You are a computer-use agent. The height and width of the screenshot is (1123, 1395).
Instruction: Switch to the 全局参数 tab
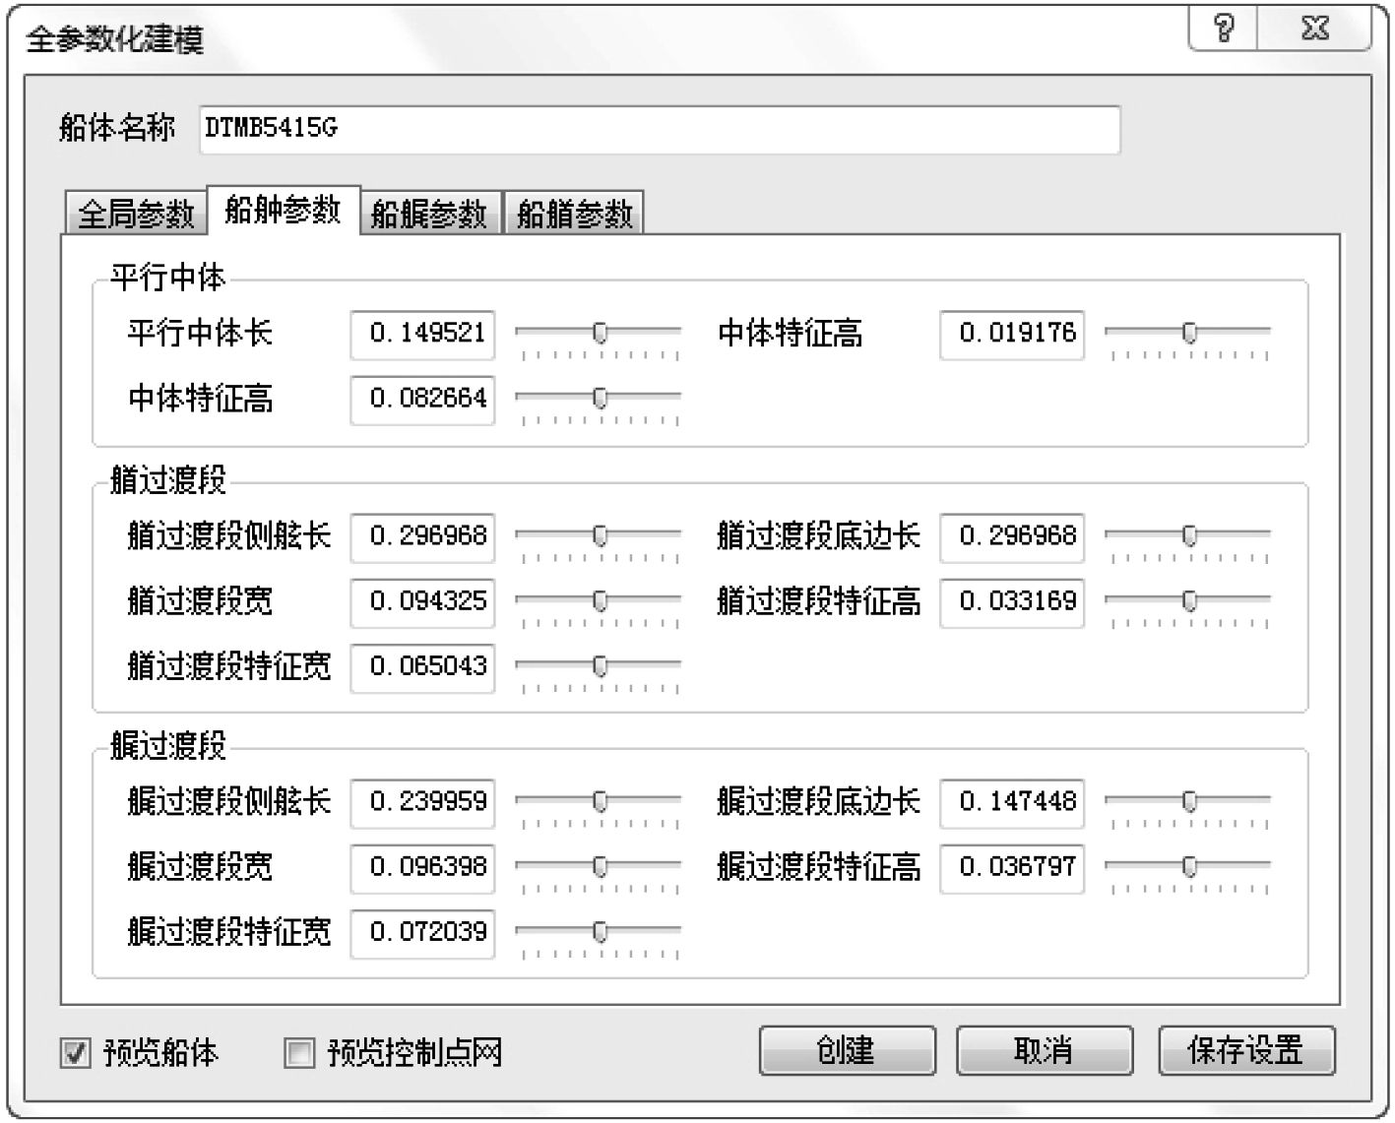[135, 214]
